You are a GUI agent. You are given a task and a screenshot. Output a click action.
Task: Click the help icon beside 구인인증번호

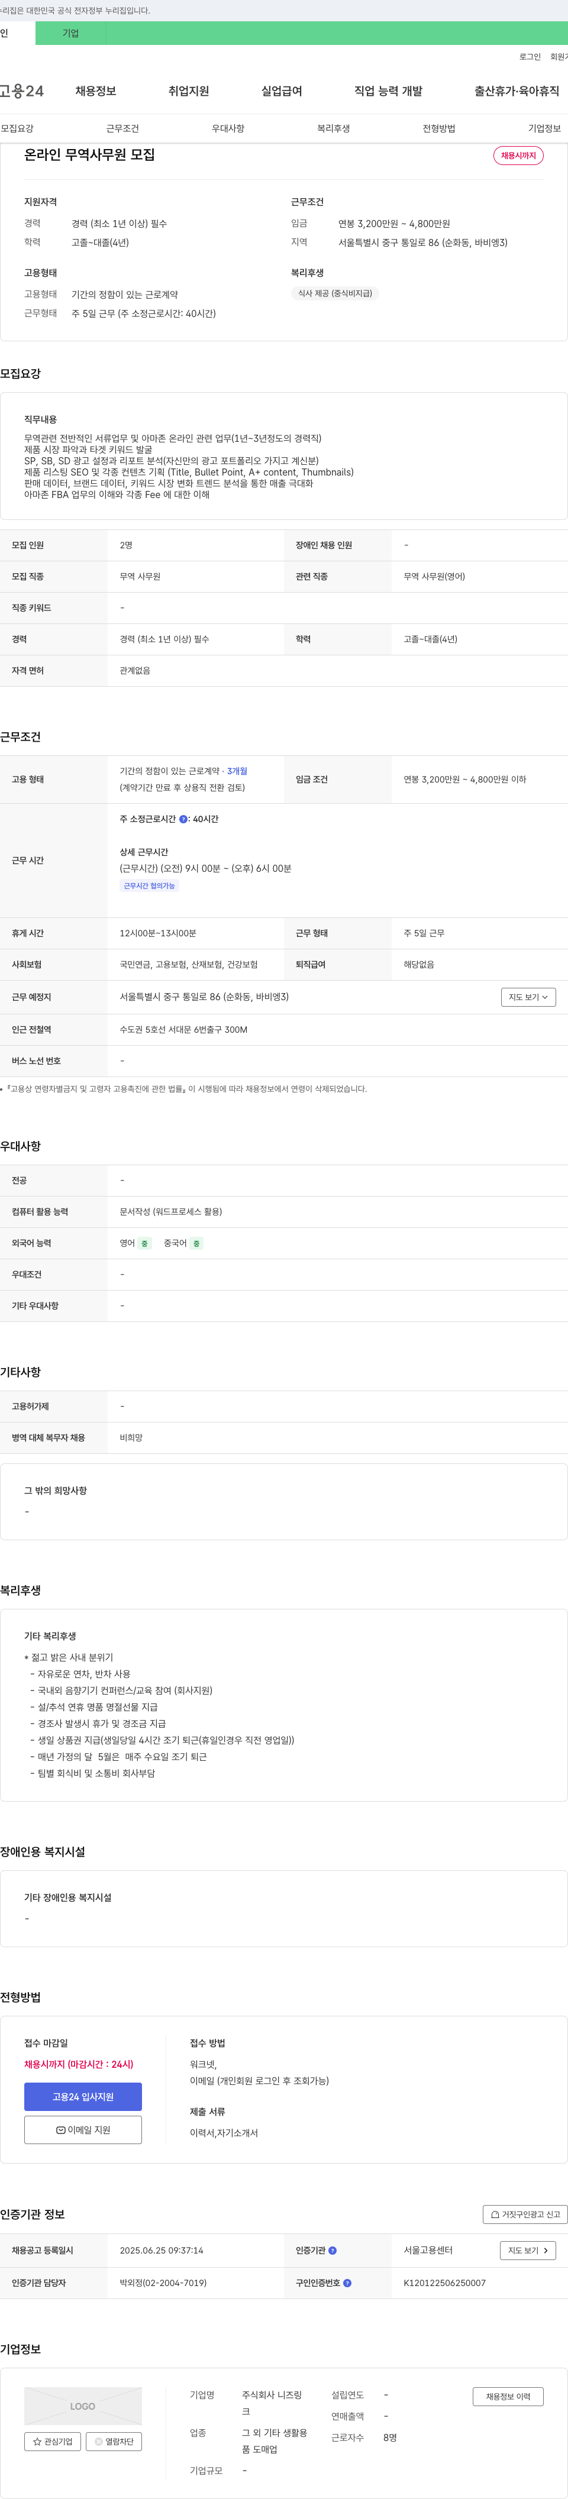pos(347,2283)
